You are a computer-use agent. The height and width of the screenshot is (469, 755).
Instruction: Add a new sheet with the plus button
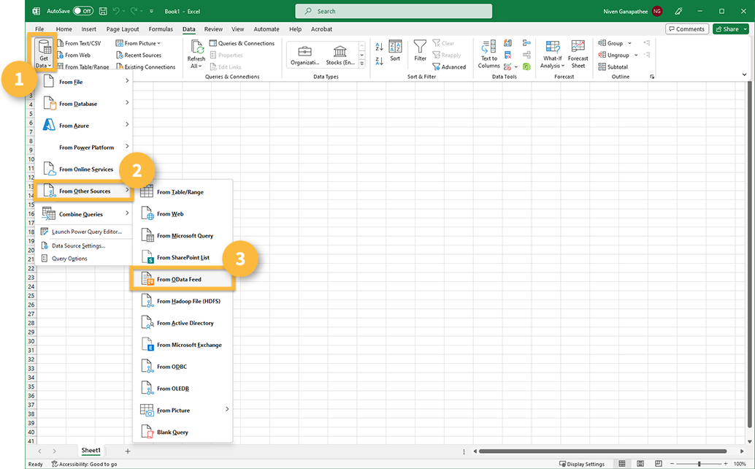click(x=128, y=451)
